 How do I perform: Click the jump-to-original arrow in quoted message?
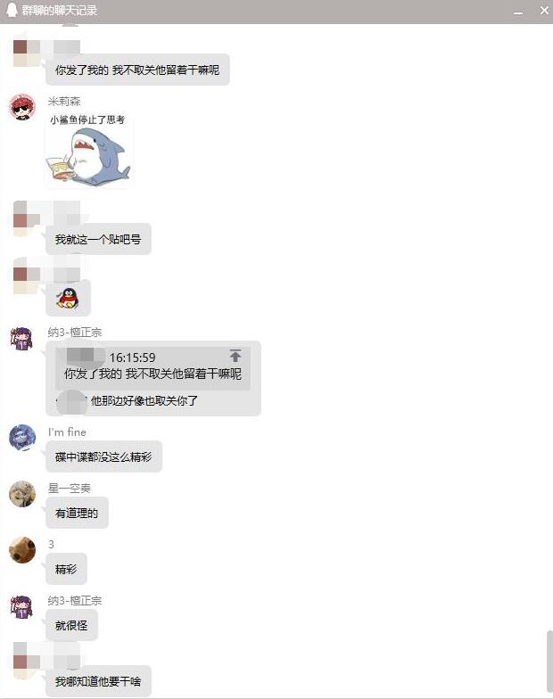pyautogui.click(x=235, y=356)
